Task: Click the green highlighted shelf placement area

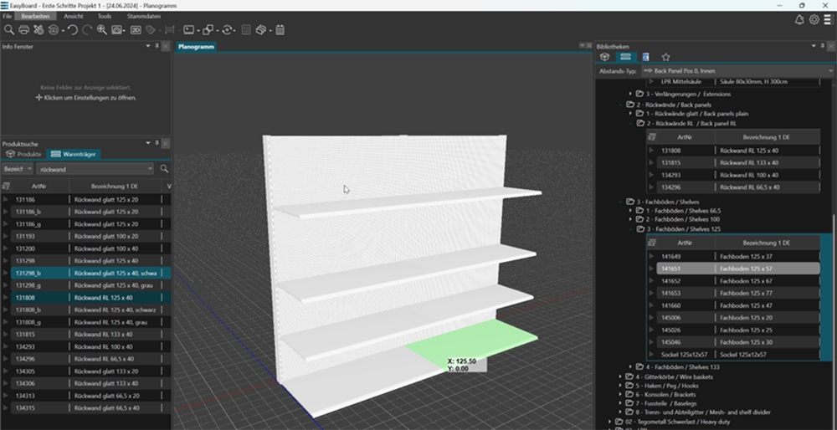Action: pyautogui.click(x=473, y=341)
